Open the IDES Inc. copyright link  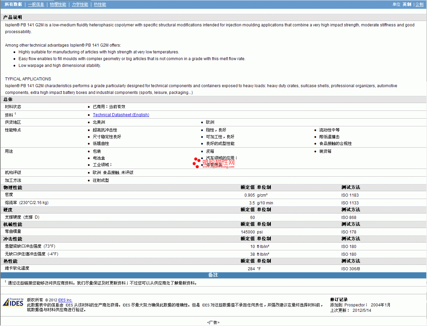65,300
